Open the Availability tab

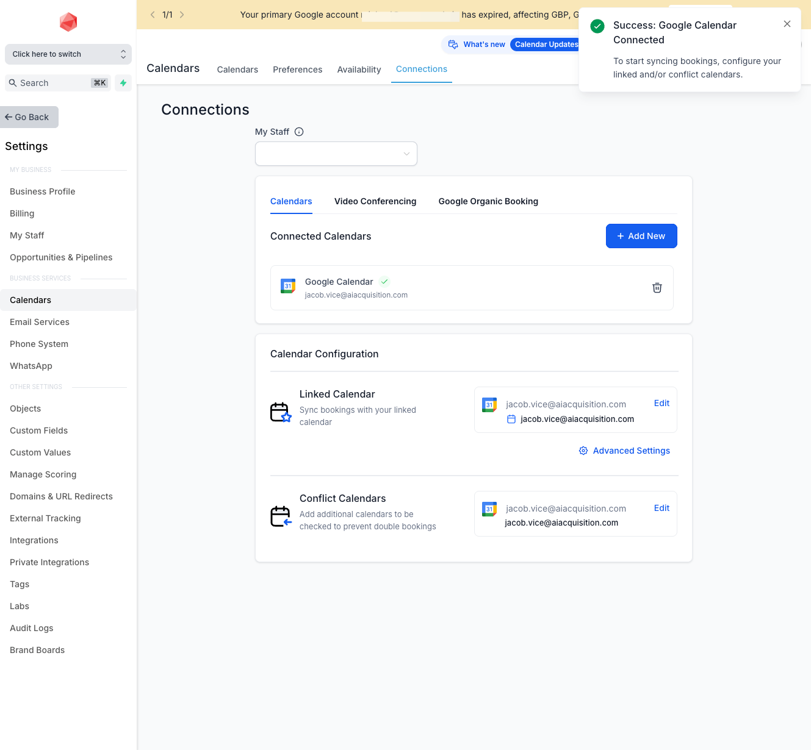[x=359, y=70]
